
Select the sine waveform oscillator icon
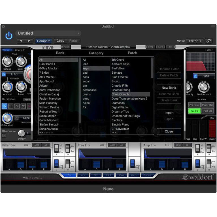[x=5, y=106]
